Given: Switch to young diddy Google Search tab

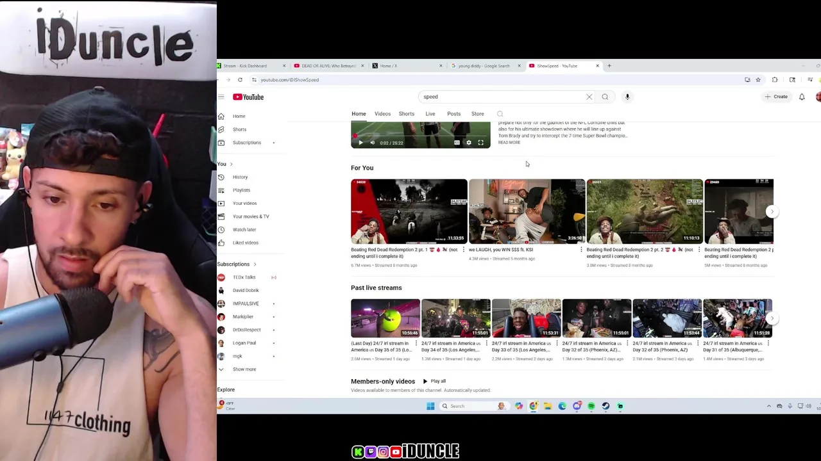Looking at the screenshot, I should (486, 66).
